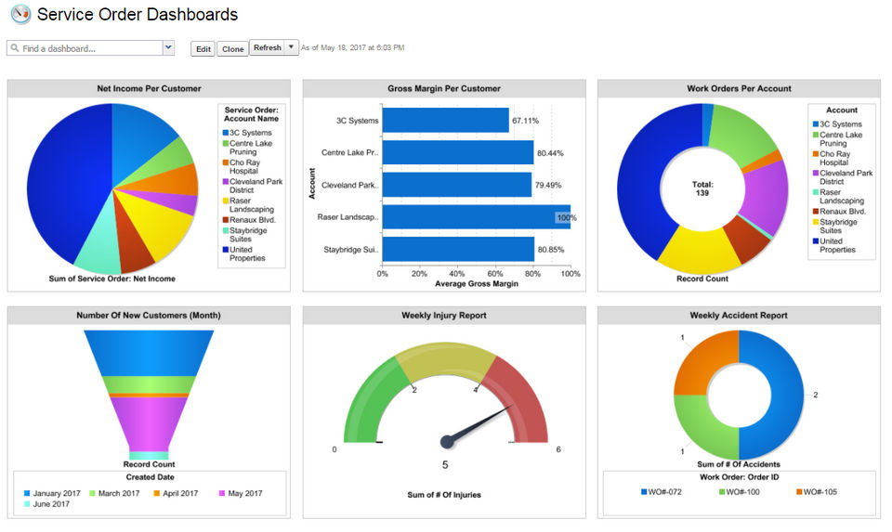The image size is (892, 532).
Task: Open the Refresh dropdown arrow
Action: (x=291, y=47)
